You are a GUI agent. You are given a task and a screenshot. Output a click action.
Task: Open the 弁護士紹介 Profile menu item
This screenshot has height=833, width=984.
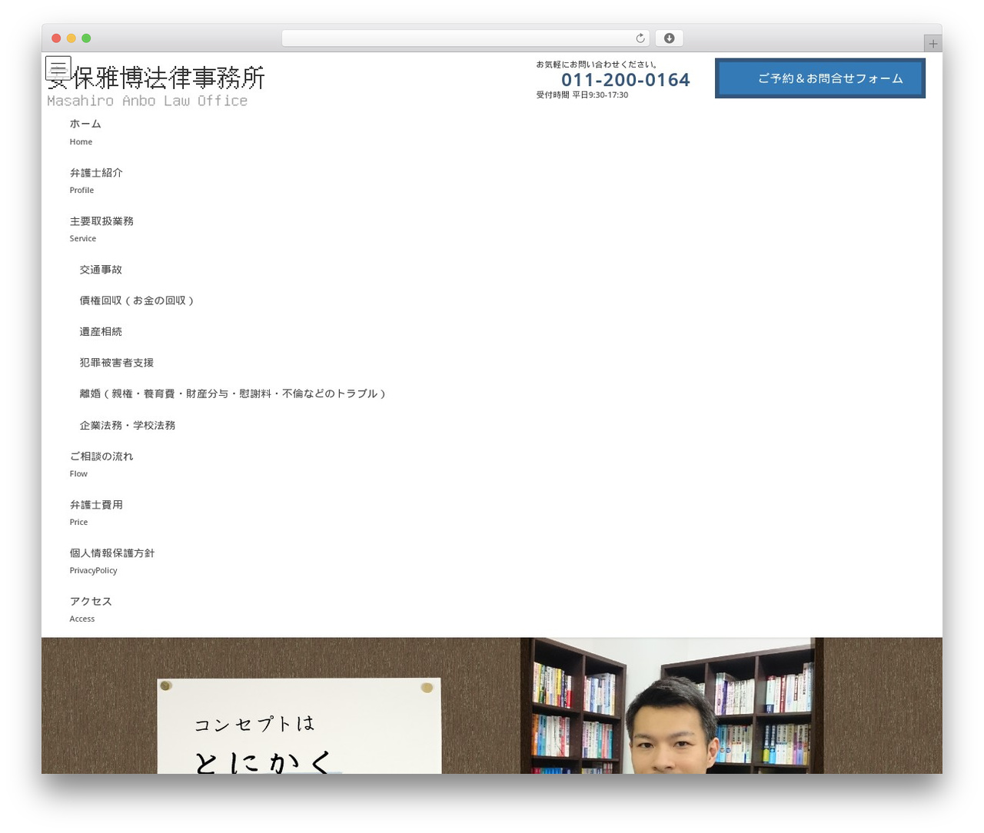(x=96, y=181)
